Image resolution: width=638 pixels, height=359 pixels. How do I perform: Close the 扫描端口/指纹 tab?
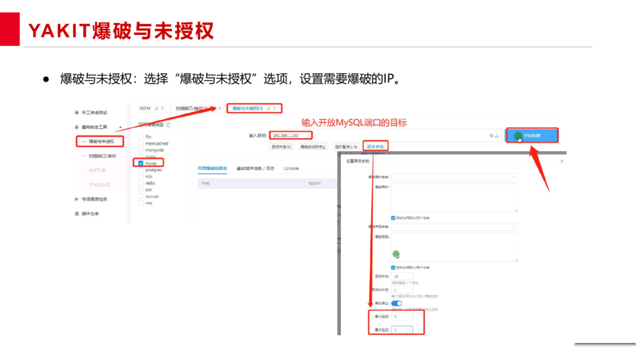(x=219, y=109)
